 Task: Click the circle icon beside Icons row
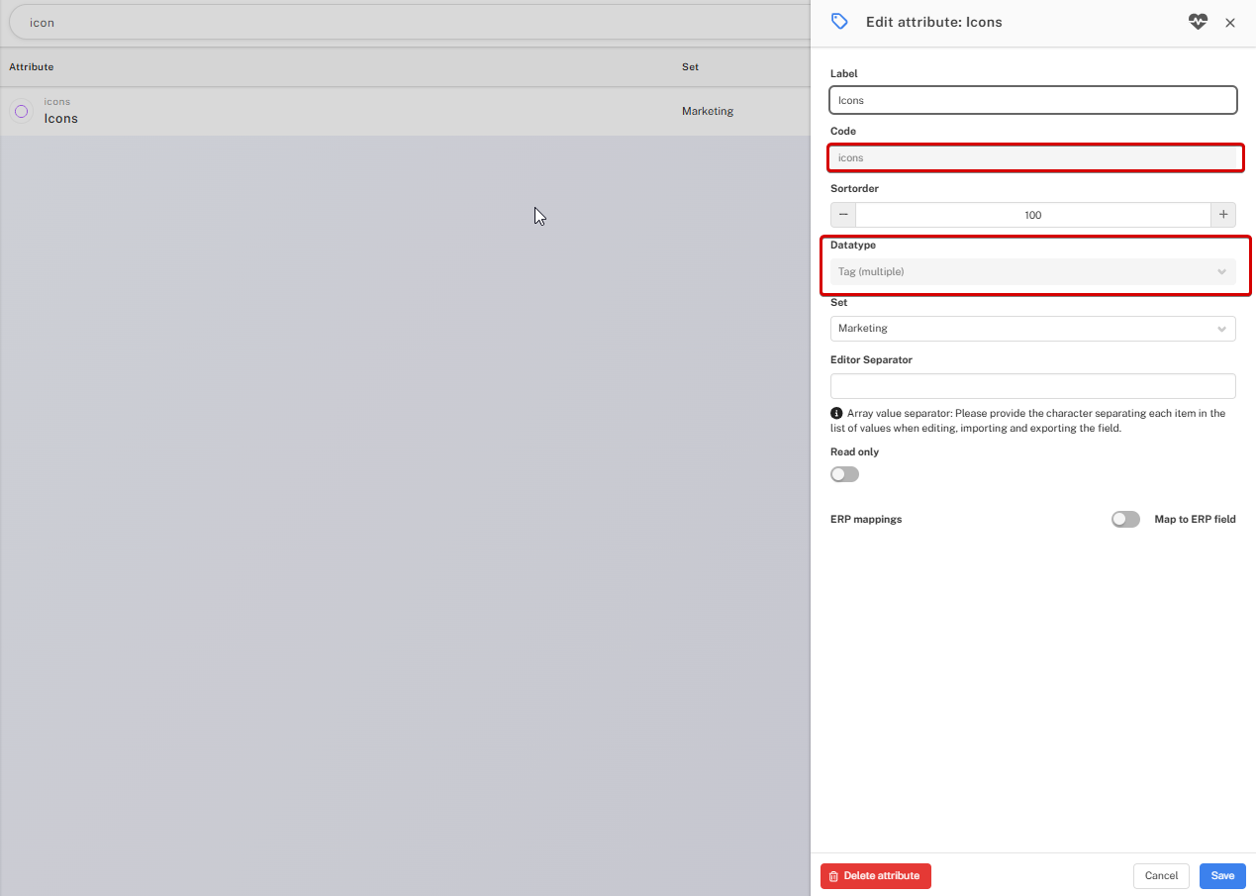(x=22, y=111)
